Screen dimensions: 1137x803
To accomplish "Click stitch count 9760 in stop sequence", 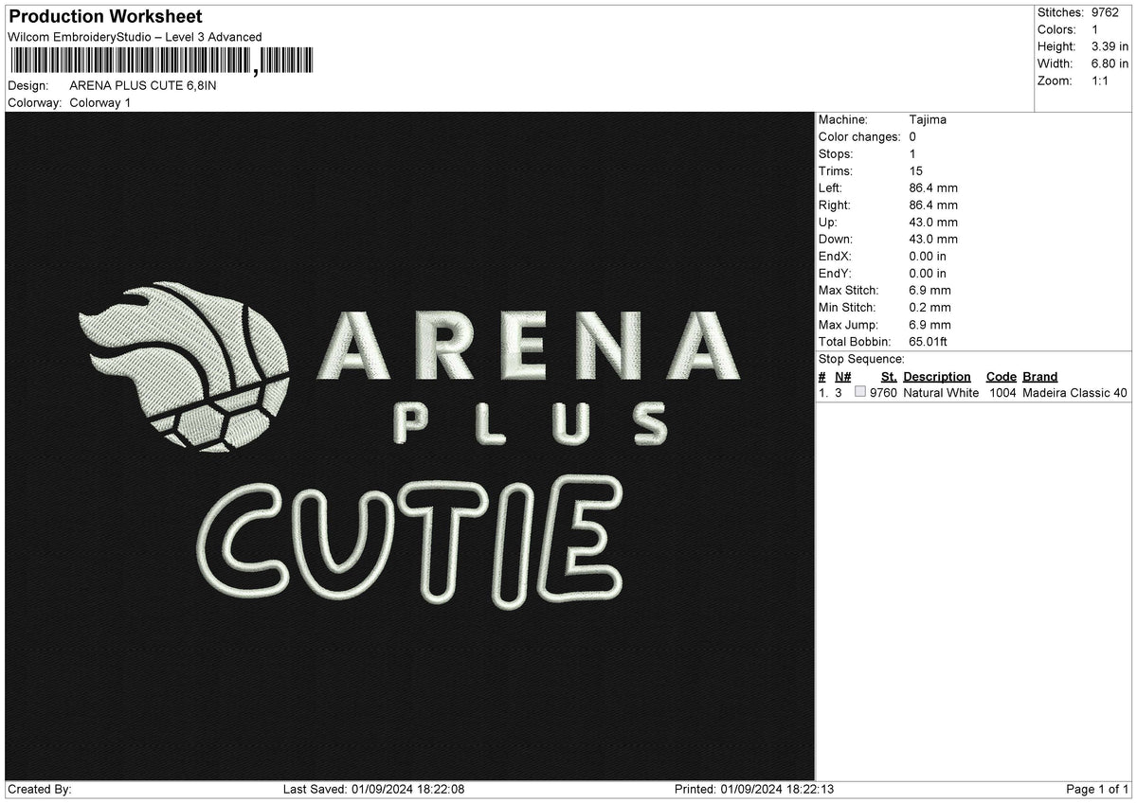I will point(883,393).
